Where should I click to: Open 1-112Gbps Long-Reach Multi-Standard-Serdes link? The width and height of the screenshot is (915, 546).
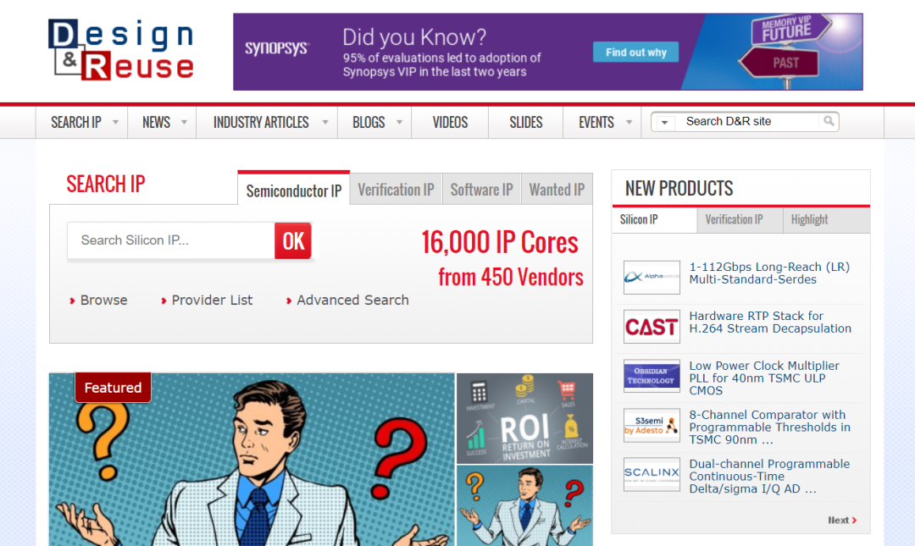[769, 273]
